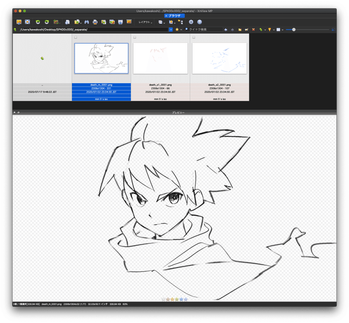Open the JPEG transform dropdown arrow
The width and height of the screenshot is (349, 323).
(x=60, y=23)
